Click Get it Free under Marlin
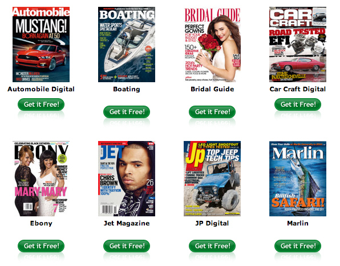Image resolution: width=340 pixels, height=266 pixels. pyautogui.click(x=298, y=246)
